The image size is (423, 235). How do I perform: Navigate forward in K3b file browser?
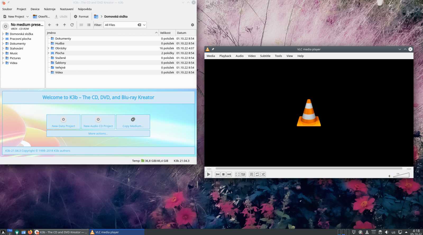coord(57,25)
